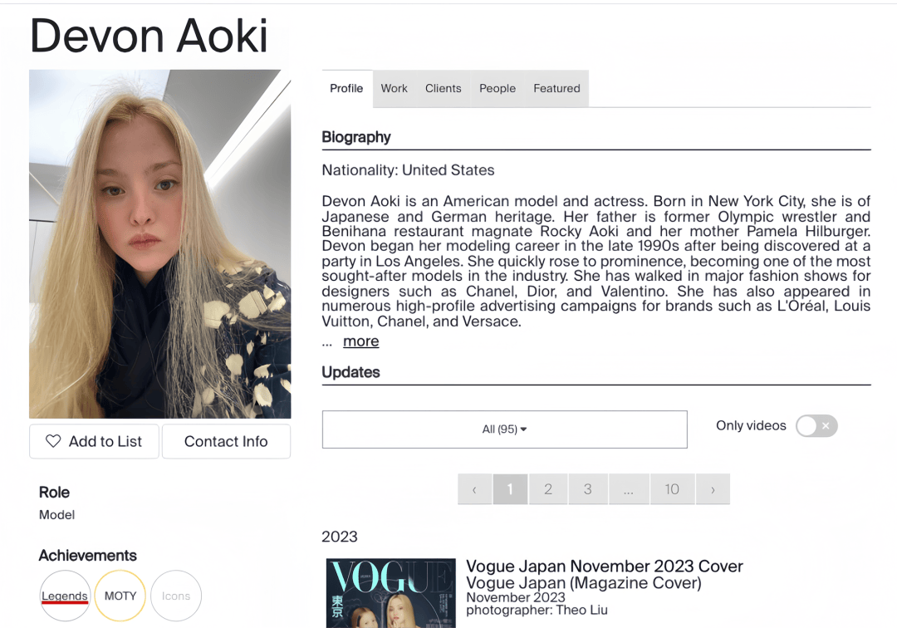Jump to page 10 of updates
The width and height of the screenshot is (897, 628).
click(672, 489)
